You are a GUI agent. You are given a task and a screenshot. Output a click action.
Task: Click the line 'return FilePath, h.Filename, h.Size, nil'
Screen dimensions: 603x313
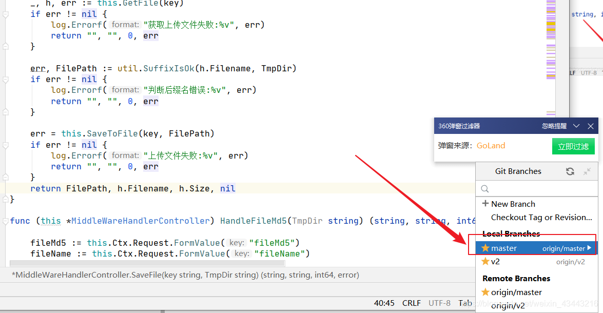tap(133, 188)
